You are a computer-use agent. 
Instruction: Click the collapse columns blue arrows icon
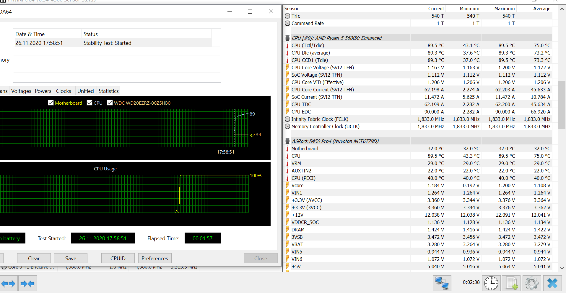(28, 284)
